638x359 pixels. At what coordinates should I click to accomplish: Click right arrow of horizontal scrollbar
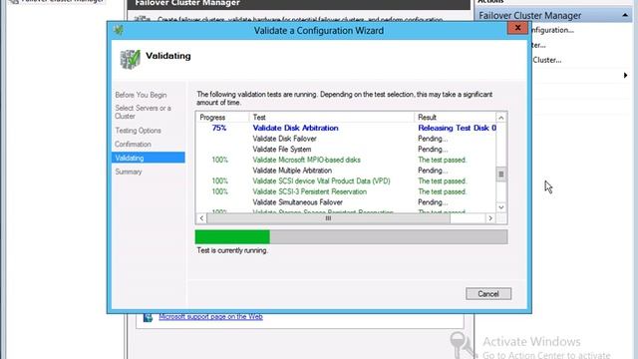point(490,218)
